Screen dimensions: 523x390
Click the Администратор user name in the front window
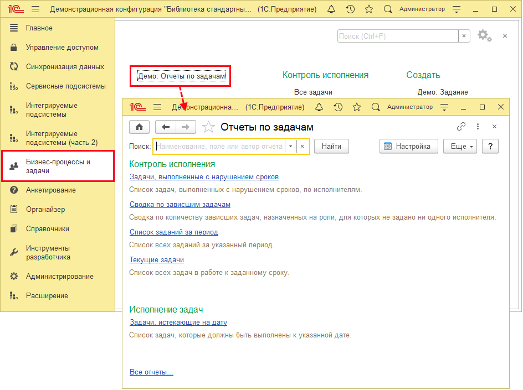(410, 107)
